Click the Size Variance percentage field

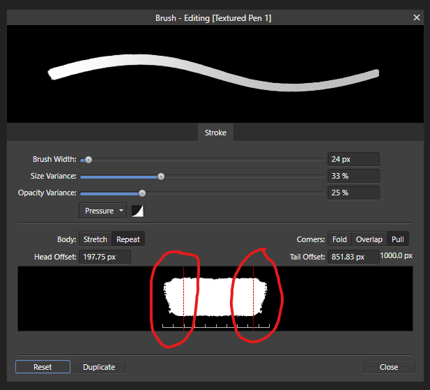coord(353,176)
